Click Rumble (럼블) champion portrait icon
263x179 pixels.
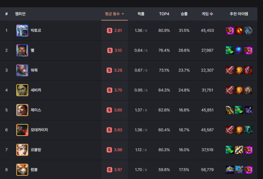[x=22, y=169]
